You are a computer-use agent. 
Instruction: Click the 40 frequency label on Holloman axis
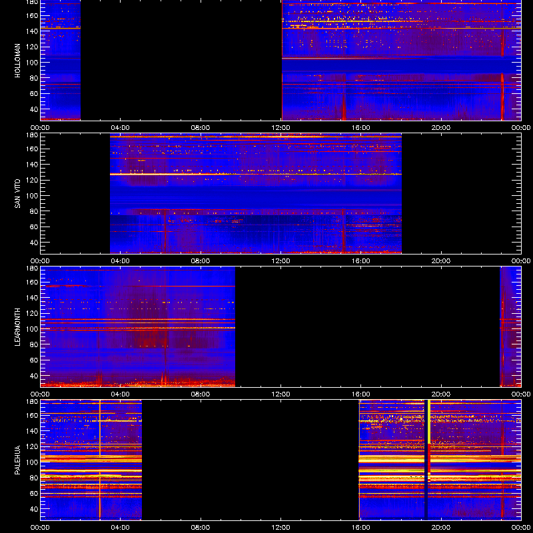(x=34, y=109)
